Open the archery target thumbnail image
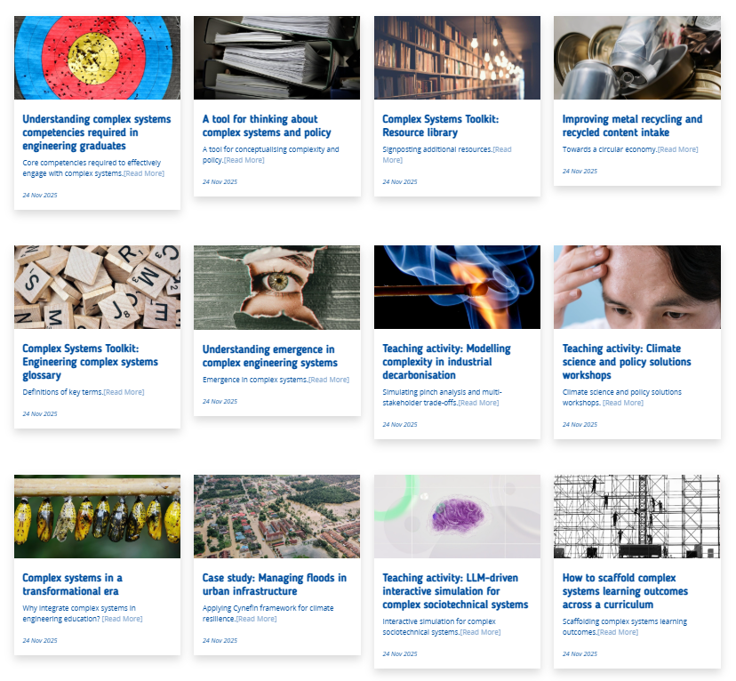 97,58
